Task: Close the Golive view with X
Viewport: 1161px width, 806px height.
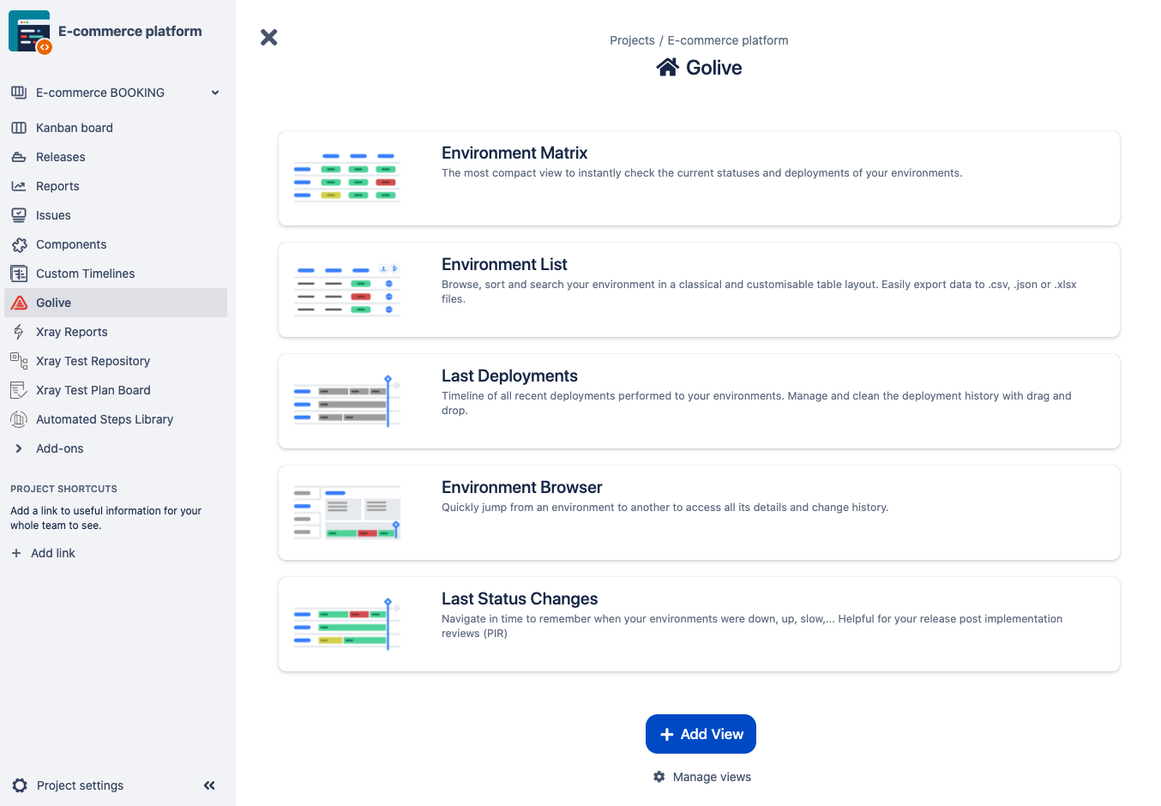Action: tap(269, 37)
